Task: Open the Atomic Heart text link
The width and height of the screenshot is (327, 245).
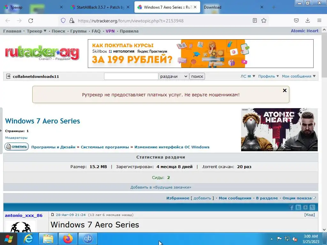Action: point(304,31)
